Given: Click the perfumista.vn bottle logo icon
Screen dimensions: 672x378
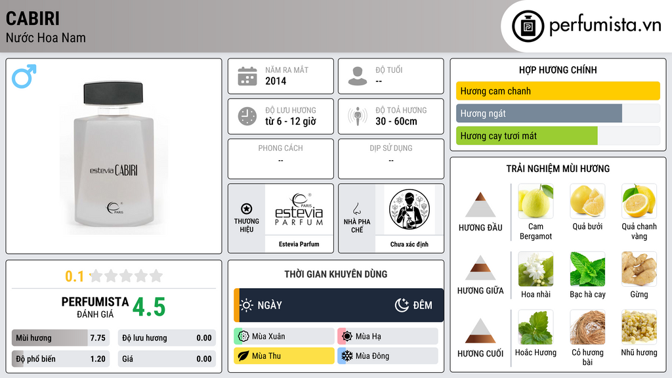Looking at the screenshot, I should click(x=528, y=26).
